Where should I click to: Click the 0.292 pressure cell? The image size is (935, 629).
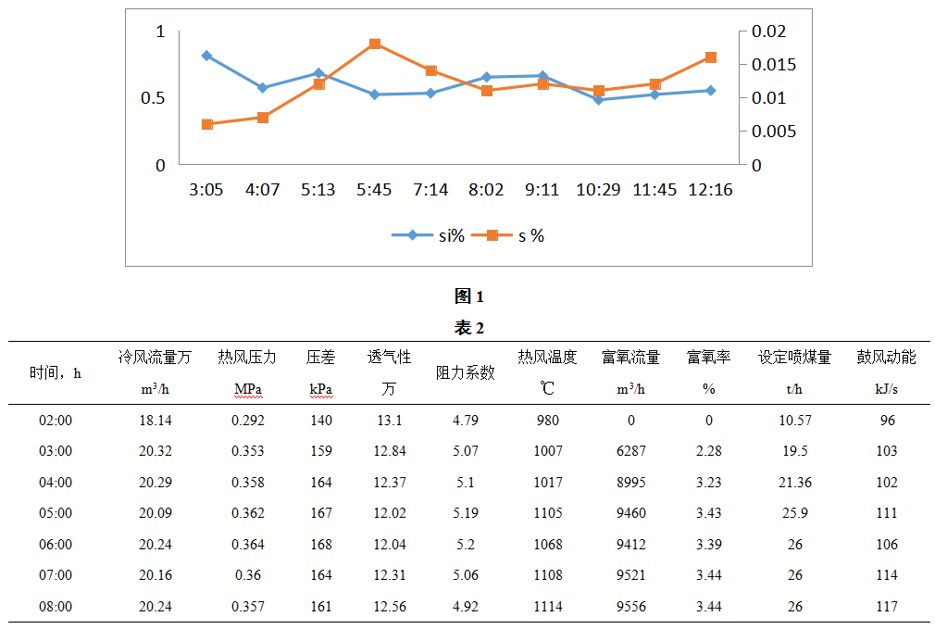tap(248, 421)
